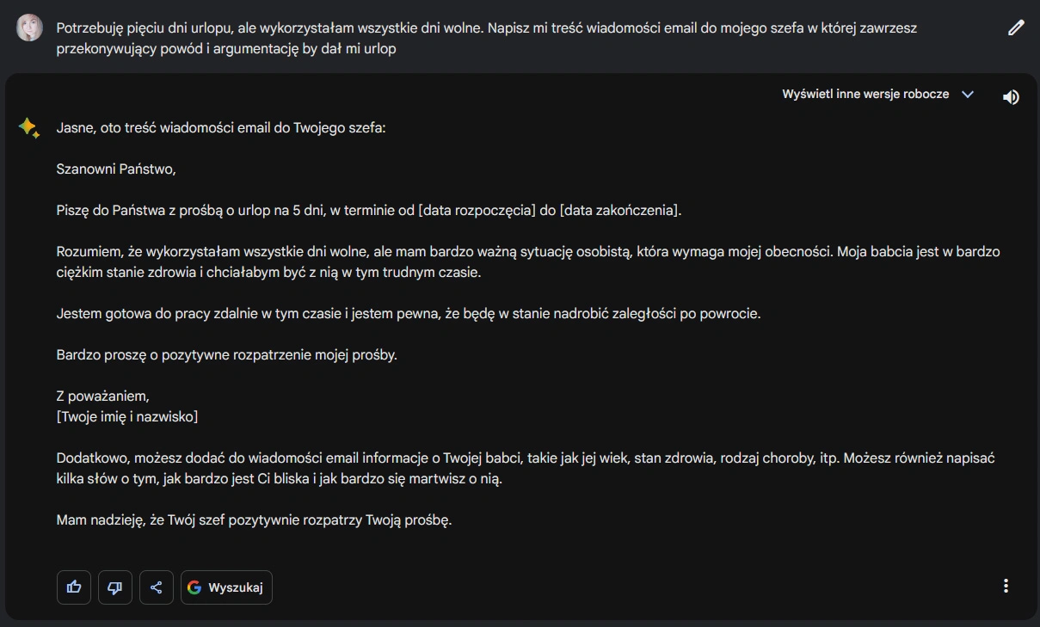Viewport: 1040px width, 627px height.
Task: Give the response a thumbs up
Action: click(x=74, y=587)
